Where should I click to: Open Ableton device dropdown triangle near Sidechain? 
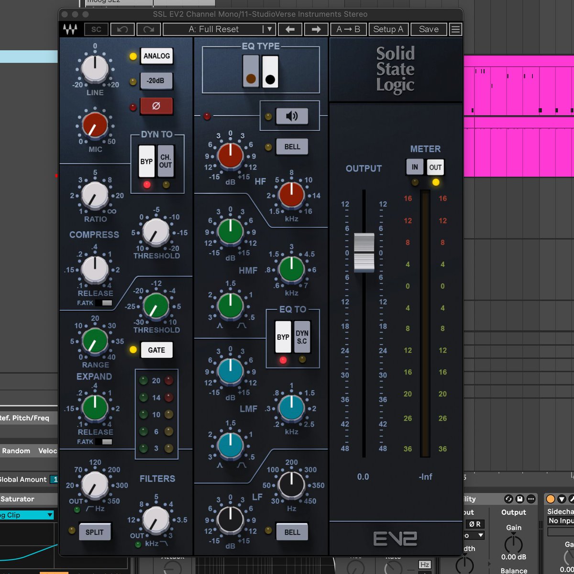coord(562,499)
